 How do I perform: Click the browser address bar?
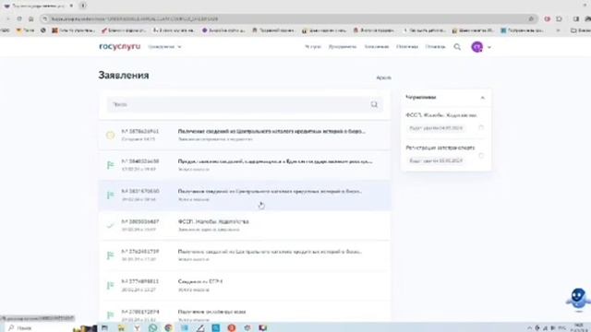click(288, 18)
